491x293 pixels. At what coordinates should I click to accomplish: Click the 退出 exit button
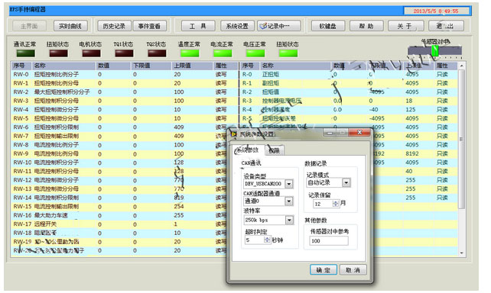point(446,26)
